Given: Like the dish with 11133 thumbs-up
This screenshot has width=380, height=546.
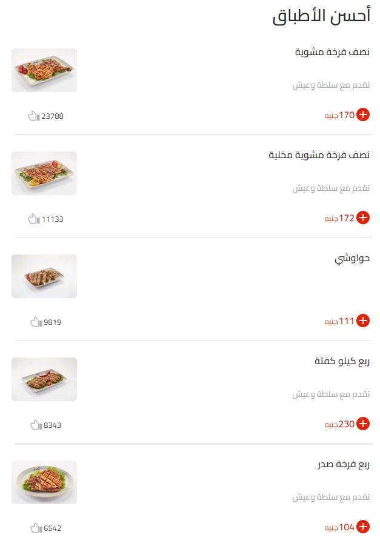Looking at the screenshot, I should (x=34, y=219).
